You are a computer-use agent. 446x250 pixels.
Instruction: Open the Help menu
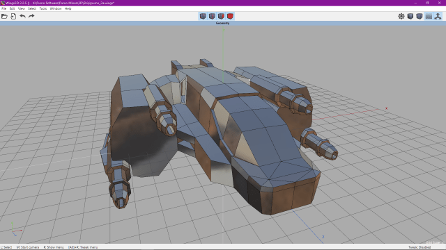68,8
